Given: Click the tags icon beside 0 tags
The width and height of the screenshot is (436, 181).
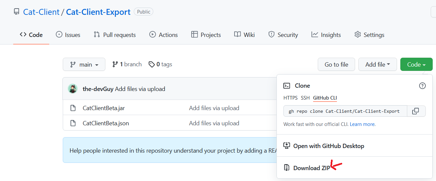Looking at the screenshot, I should 152,64.
